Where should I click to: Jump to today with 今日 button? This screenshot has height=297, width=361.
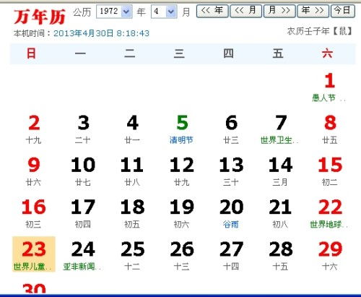pos(343,11)
